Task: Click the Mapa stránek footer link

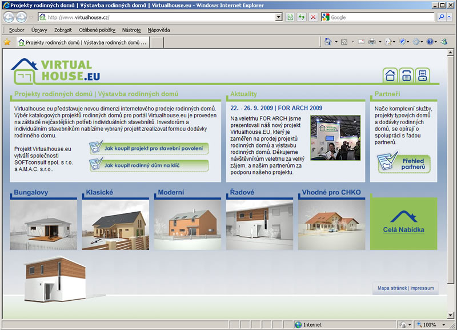Action: click(x=392, y=288)
